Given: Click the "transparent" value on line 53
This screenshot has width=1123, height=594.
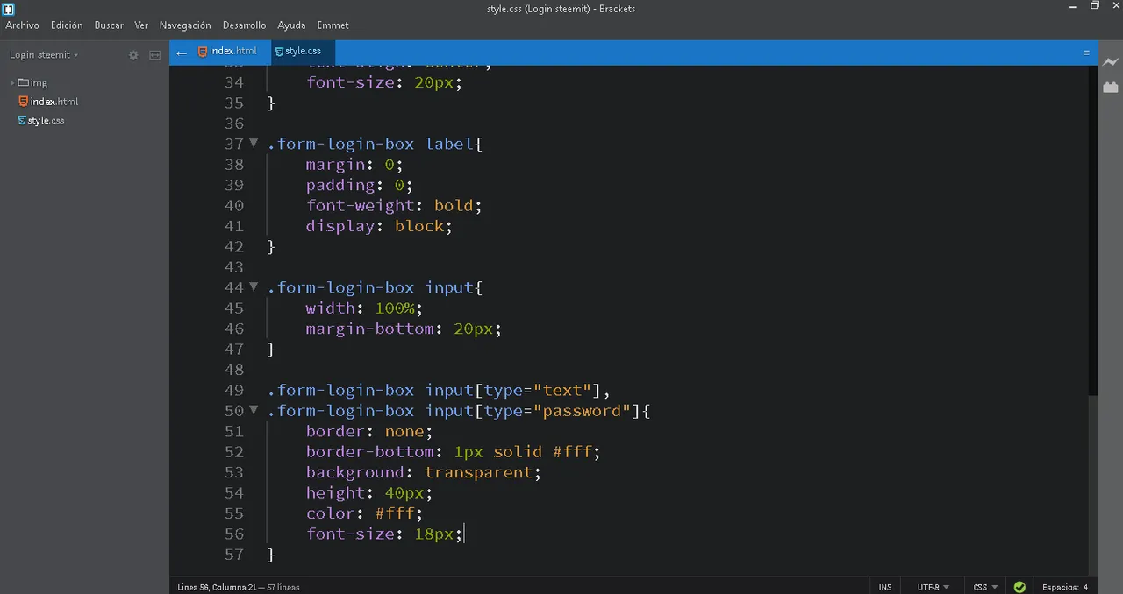Looking at the screenshot, I should click(x=478, y=472).
